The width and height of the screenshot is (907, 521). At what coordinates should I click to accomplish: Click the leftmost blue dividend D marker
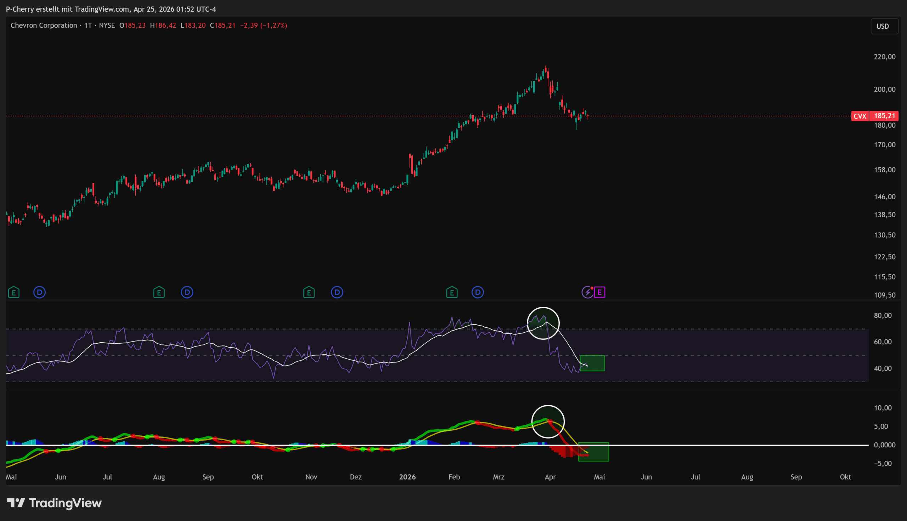[39, 292]
